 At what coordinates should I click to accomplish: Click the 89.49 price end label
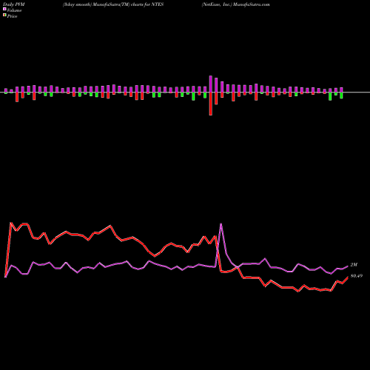pyautogui.click(x=357, y=276)
